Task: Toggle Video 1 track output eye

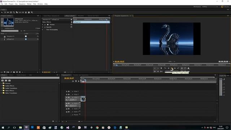Action: tap(66, 97)
